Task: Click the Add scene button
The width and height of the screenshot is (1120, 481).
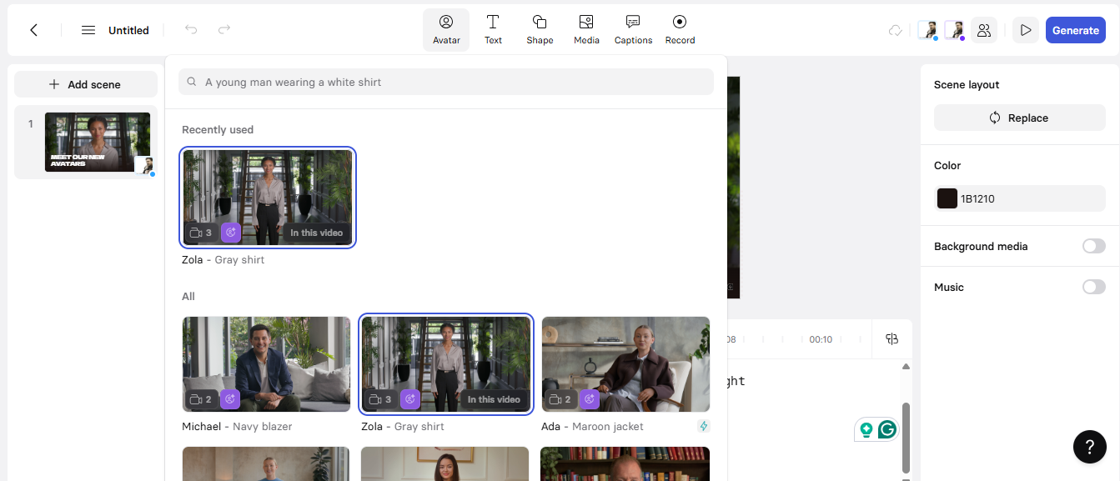Action: tap(86, 84)
